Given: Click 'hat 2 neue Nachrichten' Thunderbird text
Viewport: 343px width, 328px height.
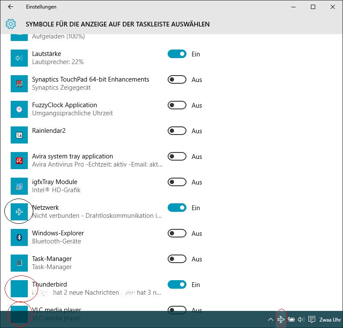Looking at the screenshot, I should (x=86, y=293).
